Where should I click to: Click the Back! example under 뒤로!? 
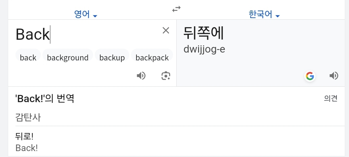[27, 148]
